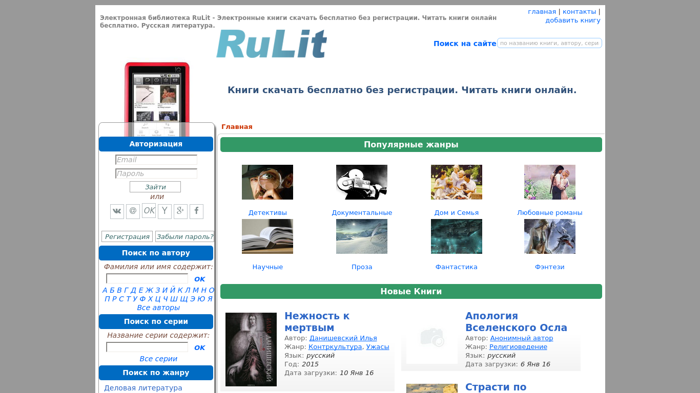Filter authors by letter К
This screenshot has height=393, width=700.
[x=180, y=290]
